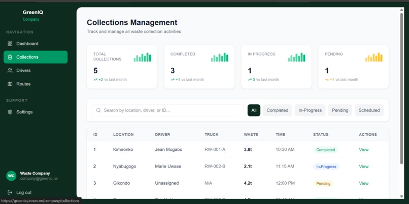
Task: Click Completed card bar chart icon
Action: click(220, 57)
